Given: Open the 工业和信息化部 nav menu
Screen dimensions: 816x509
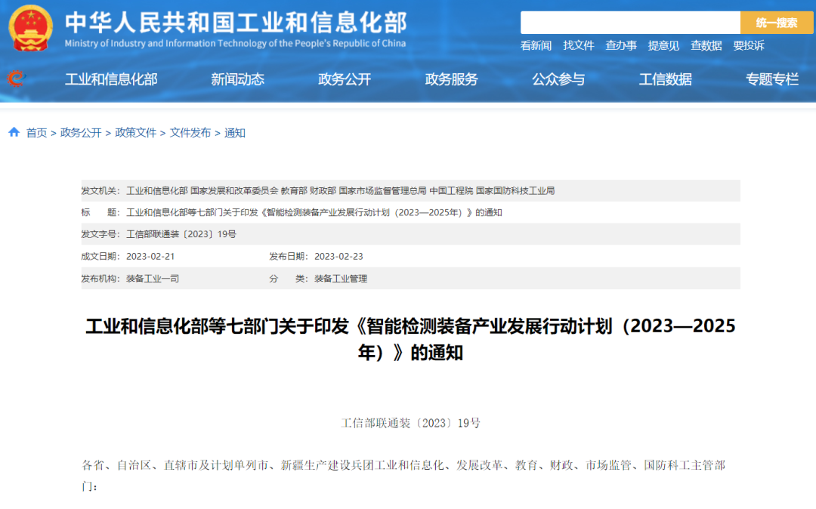Looking at the screenshot, I should pos(111,79).
